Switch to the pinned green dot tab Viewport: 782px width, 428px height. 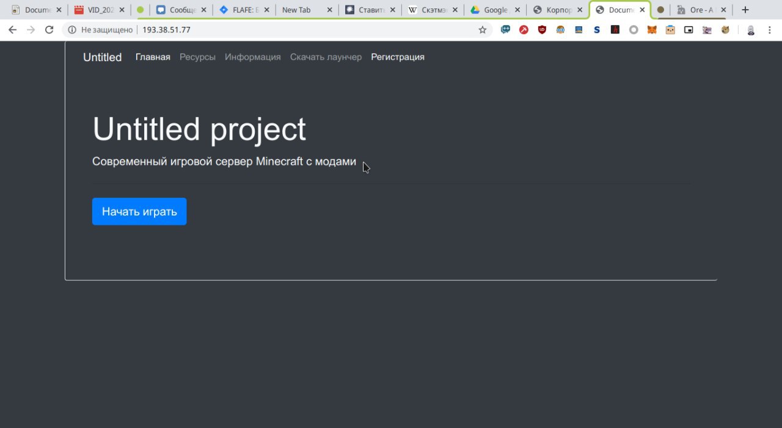141,10
